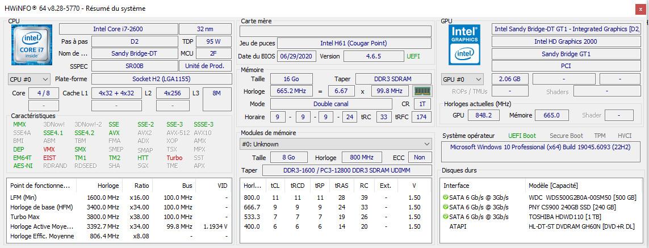
Task: Click the memory module chip icon
Action: click(x=422, y=91)
